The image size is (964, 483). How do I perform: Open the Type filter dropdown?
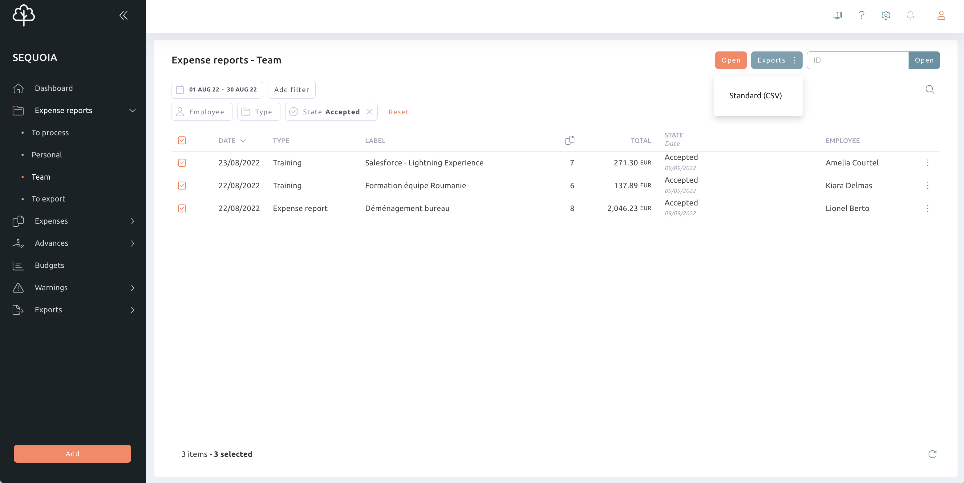pos(259,112)
